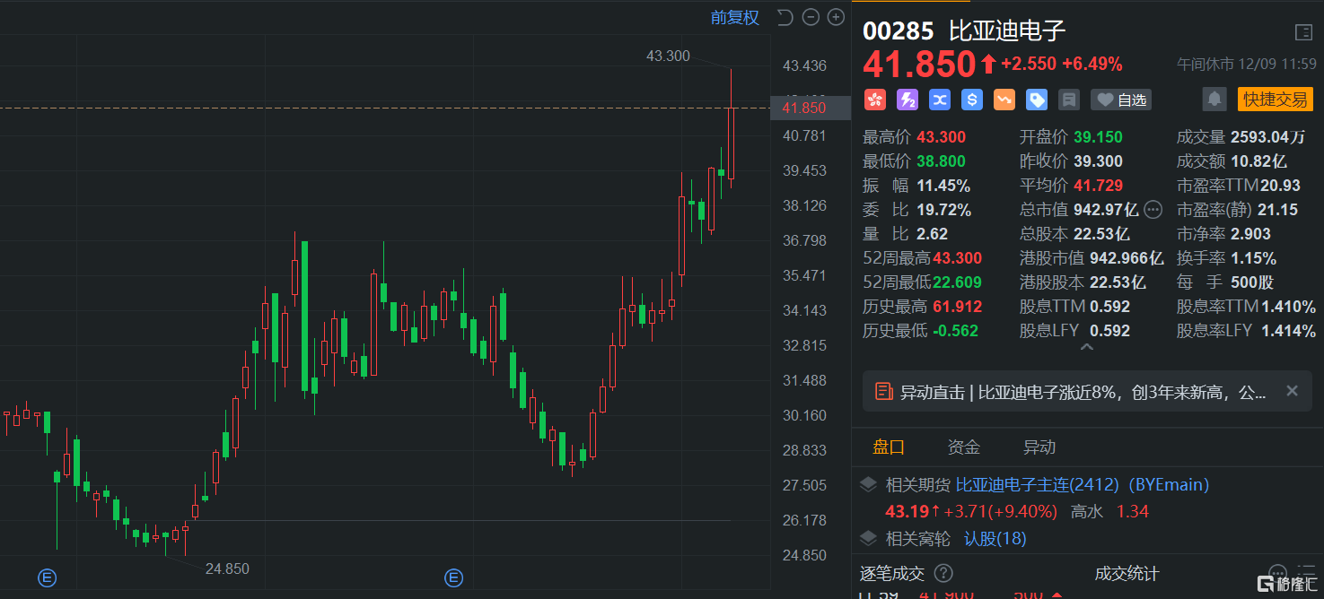Click the stock code 00285
The height and width of the screenshot is (599, 1324).
899,31
